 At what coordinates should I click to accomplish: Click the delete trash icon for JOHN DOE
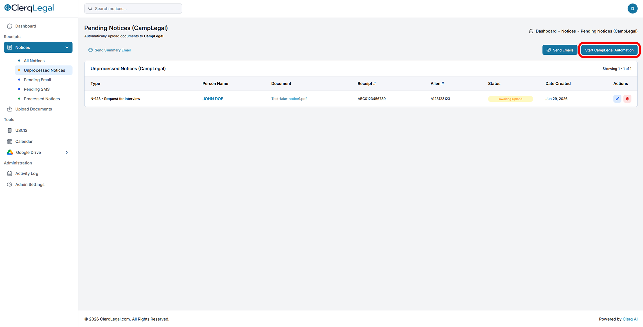coord(627,99)
